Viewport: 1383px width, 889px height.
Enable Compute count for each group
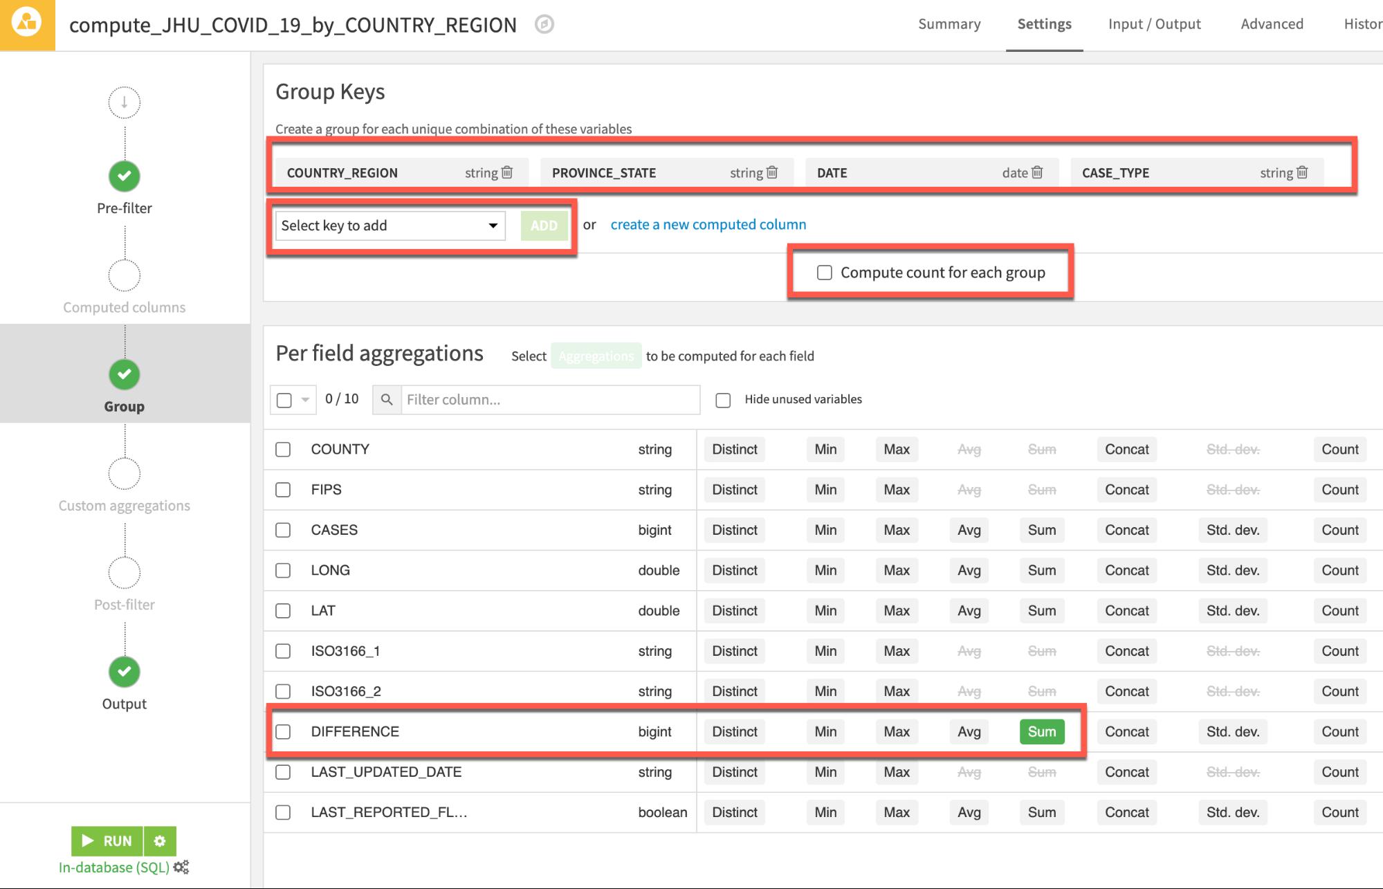coord(825,273)
